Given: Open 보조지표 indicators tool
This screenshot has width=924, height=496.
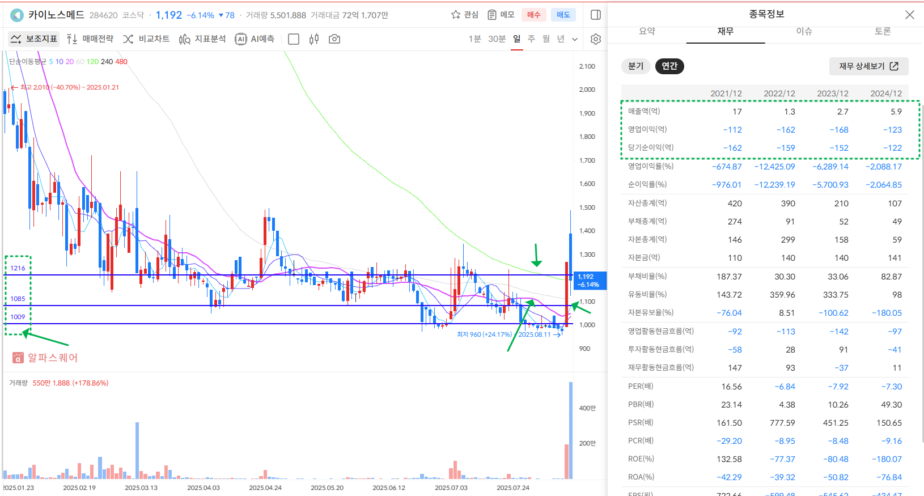Looking at the screenshot, I should coord(35,39).
